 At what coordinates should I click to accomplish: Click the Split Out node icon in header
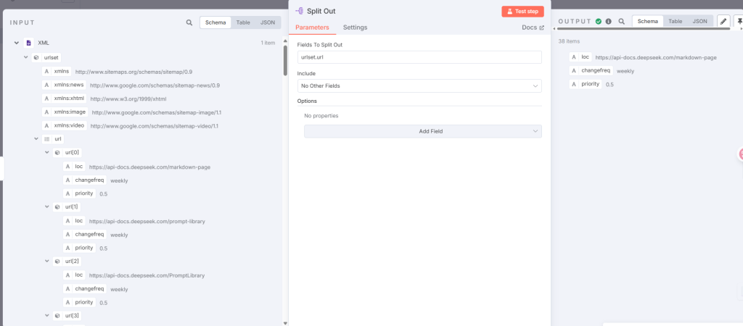click(x=300, y=11)
